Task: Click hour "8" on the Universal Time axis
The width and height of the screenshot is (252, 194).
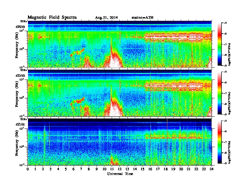Action: (x=89, y=169)
